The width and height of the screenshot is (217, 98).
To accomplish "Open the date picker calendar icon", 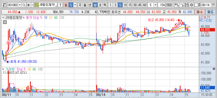I will coord(213,5).
